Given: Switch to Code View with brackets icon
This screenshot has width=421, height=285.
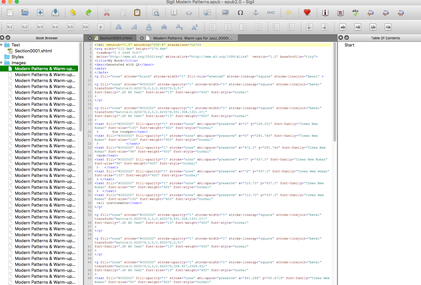Looking at the screenshot, I should pyautogui.click(x=189, y=13).
